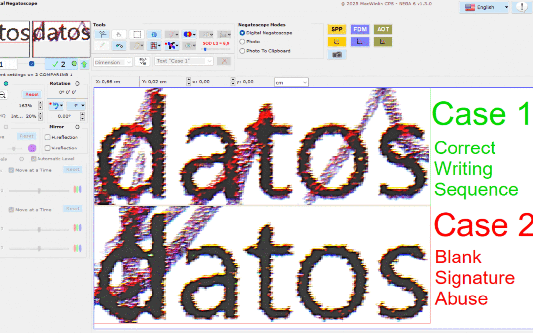
Task: Click the exclamation mark info icon
Action: pyautogui.click(x=522, y=7)
